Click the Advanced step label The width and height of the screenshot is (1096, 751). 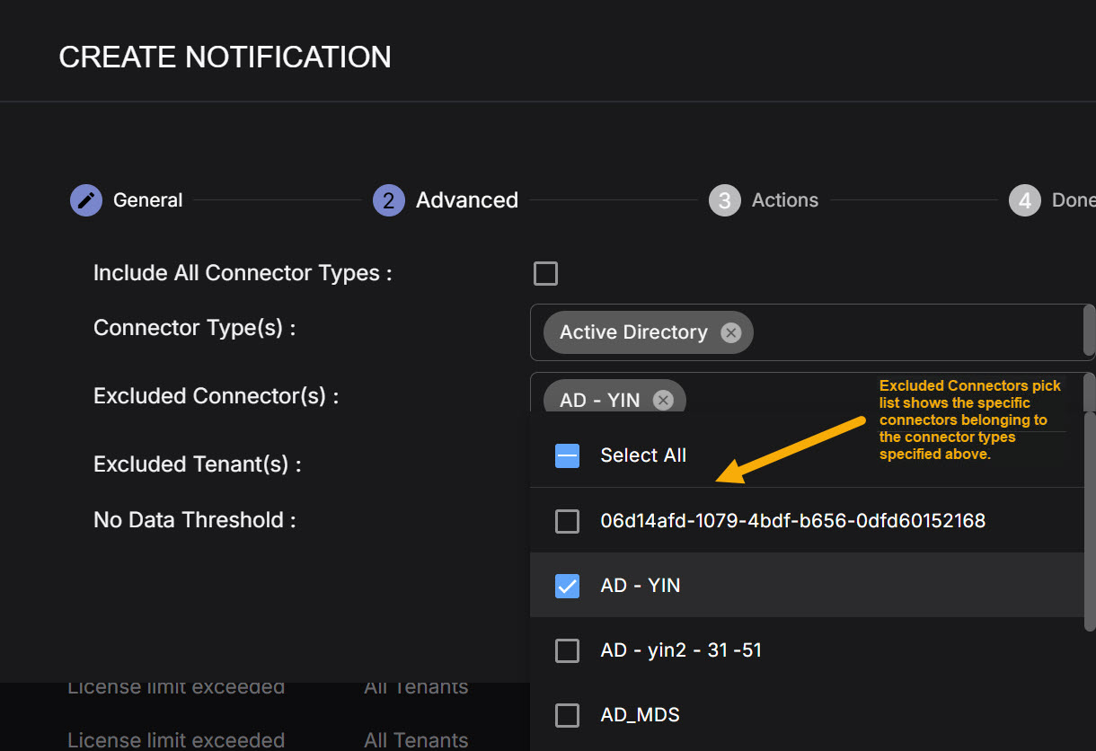[466, 200]
